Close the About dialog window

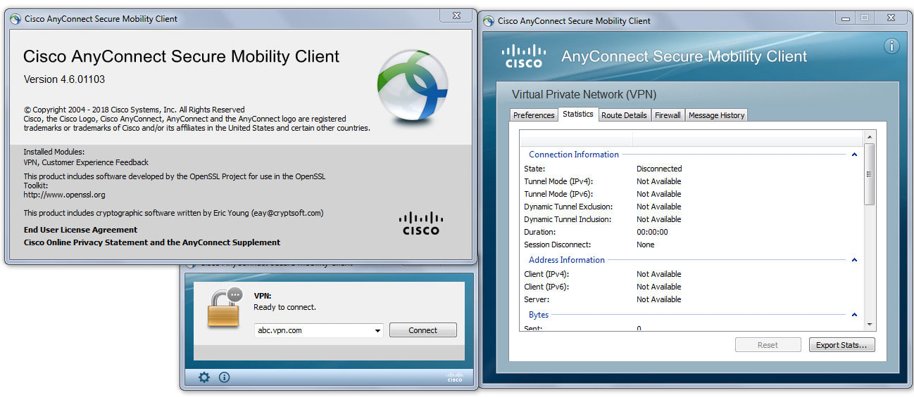point(457,16)
